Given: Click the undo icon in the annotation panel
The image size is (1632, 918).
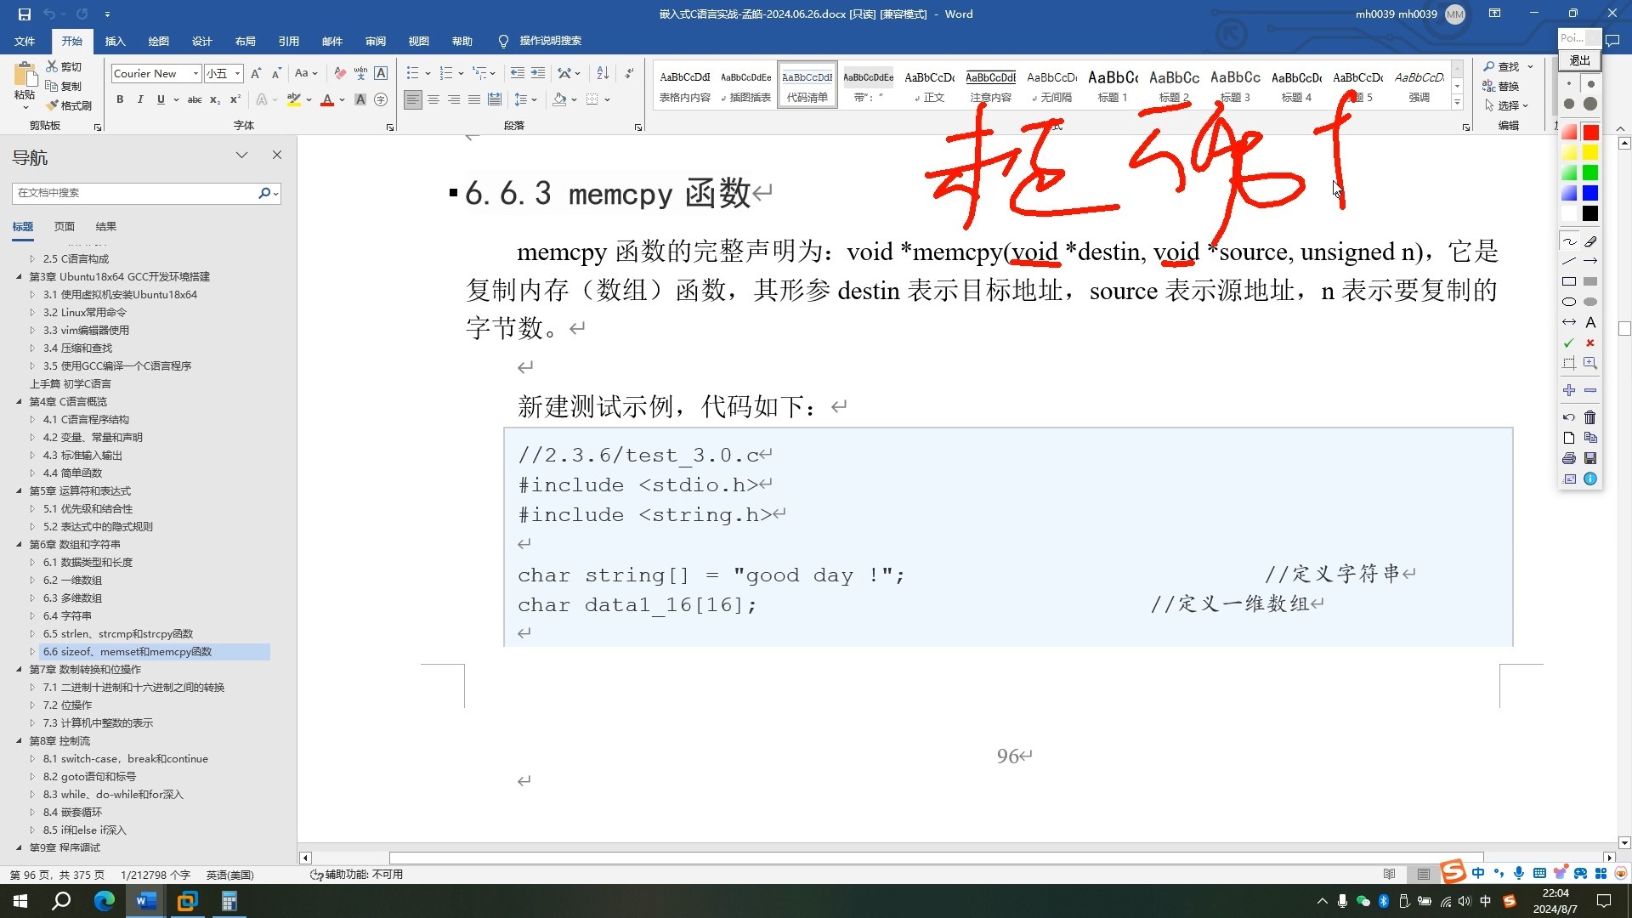Looking at the screenshot, I should pos(1568,417).
